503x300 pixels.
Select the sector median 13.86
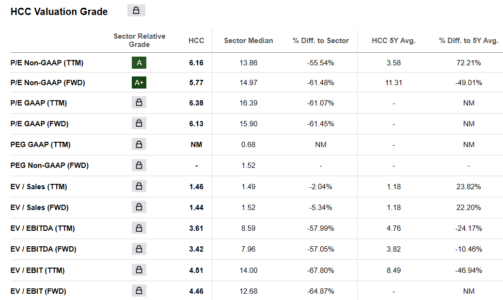click(x=249, y=63)
